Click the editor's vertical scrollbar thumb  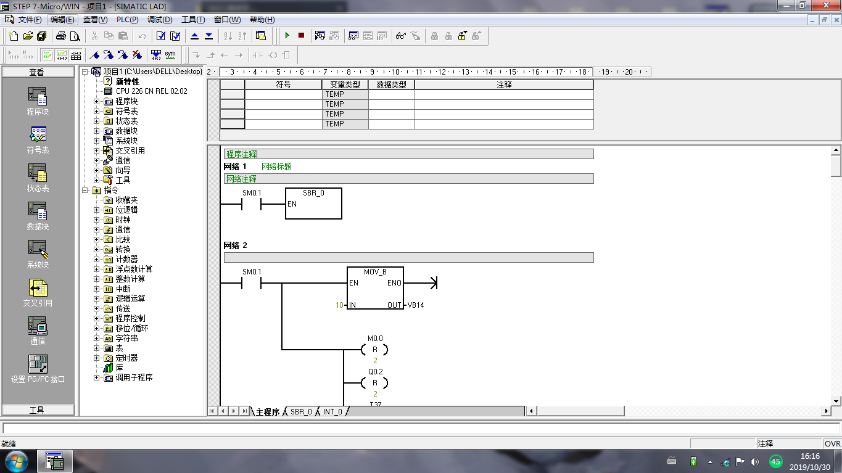pyautogui.click(x=836, y=167)
